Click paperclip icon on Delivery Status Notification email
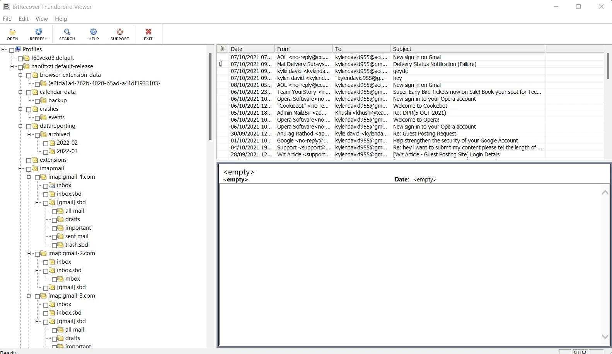Image resolution: width=612 pixels, height=354 pixels. coord(221,64)
